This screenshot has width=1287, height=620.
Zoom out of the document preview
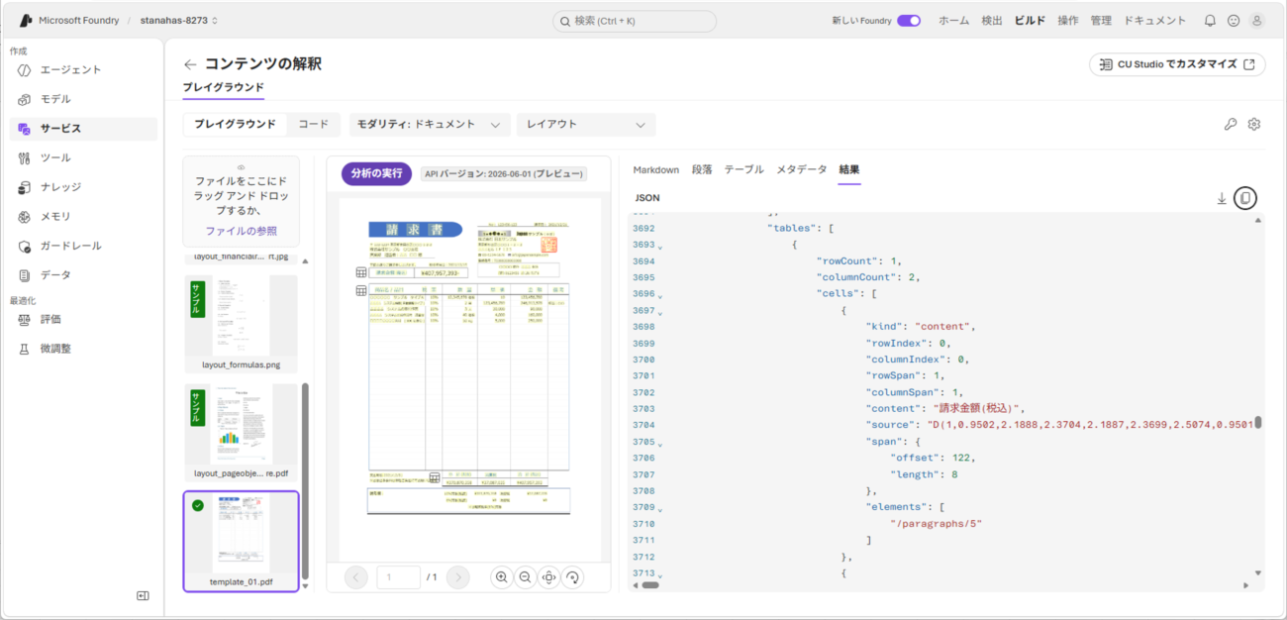pos(525,577)
